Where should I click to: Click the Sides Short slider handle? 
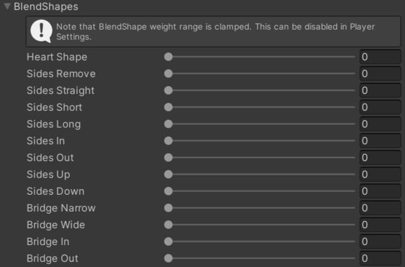click(x=168, y=107)
